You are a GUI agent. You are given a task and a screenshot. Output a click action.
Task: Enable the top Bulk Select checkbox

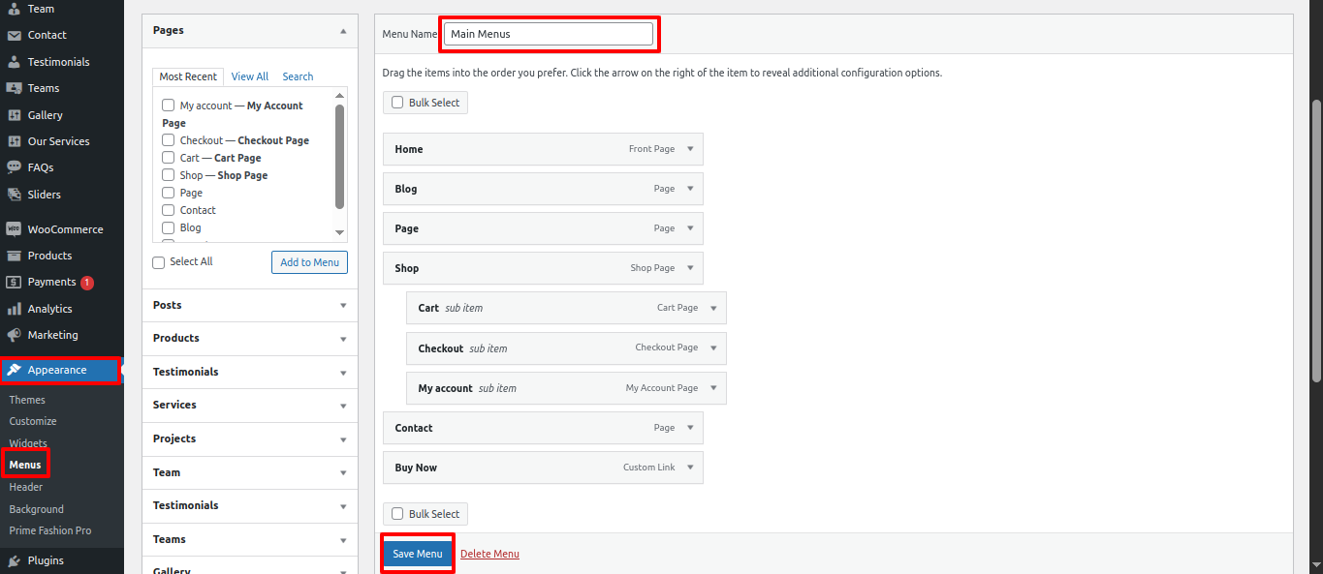pos(397,103)
